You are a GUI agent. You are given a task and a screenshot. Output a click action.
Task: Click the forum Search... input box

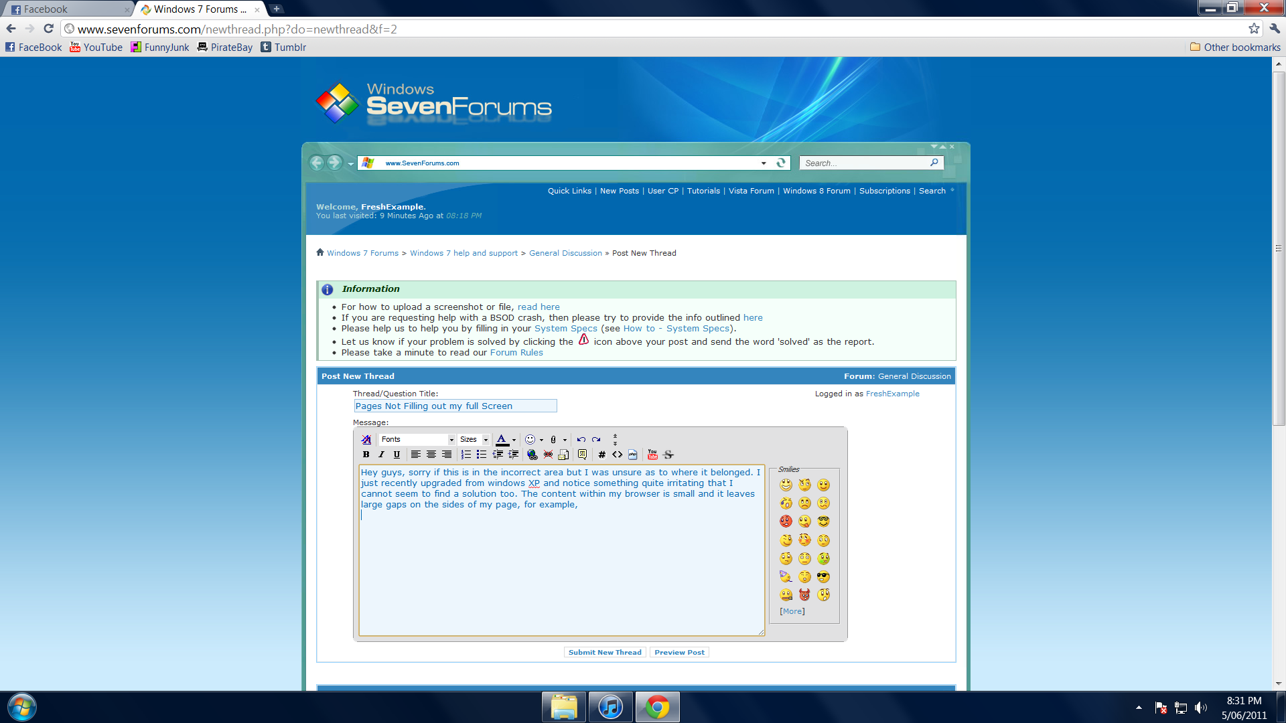pos(865,163)
